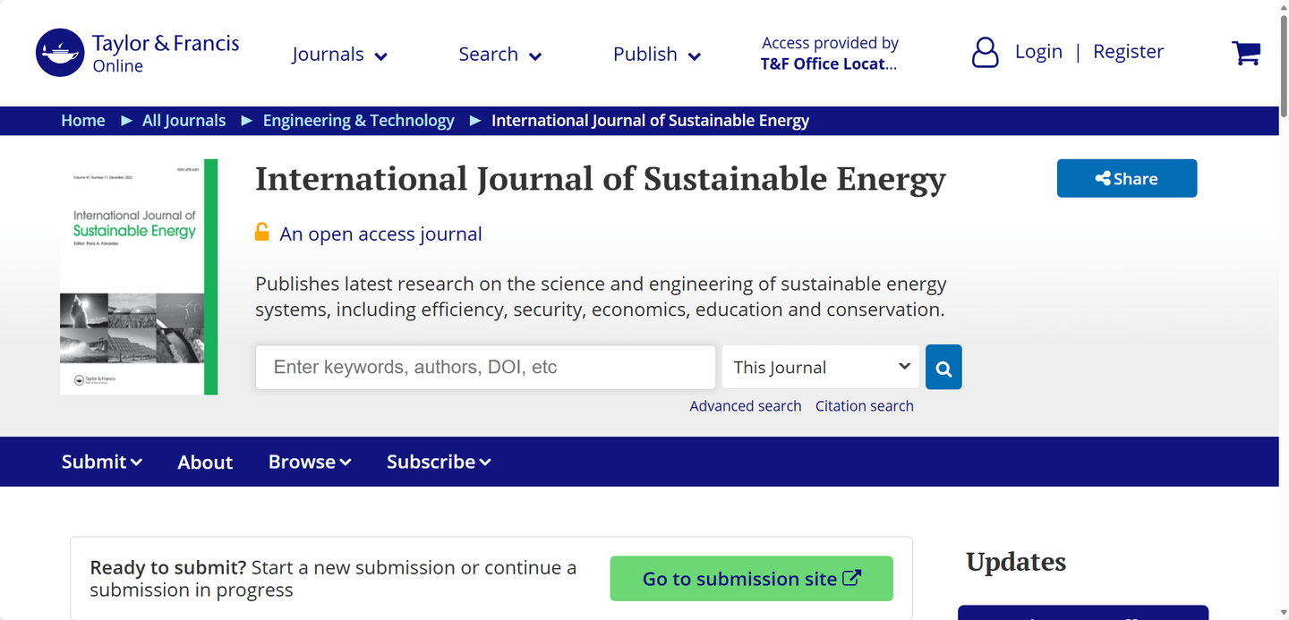
Task: Expand the Submit menu
Action: coord(100,462)
